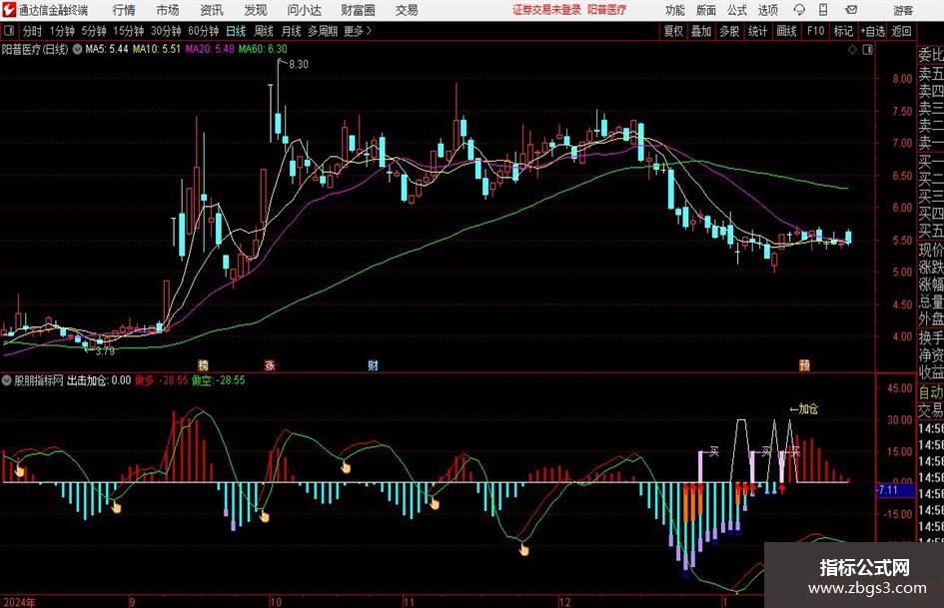Image resolution: width=944 pixels, height=608 pixels.
Task: Click the diamond icon above the price scale
Action: pyautogui.click(x=852, y=50)
